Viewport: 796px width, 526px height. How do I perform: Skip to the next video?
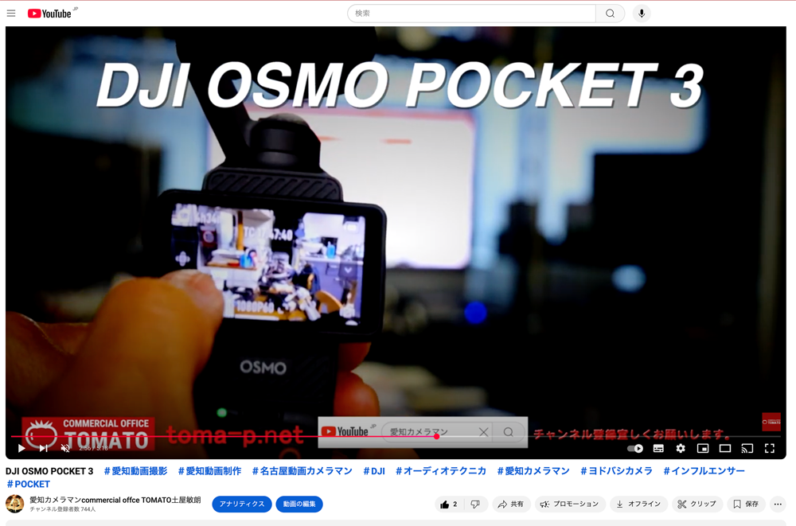44,448
